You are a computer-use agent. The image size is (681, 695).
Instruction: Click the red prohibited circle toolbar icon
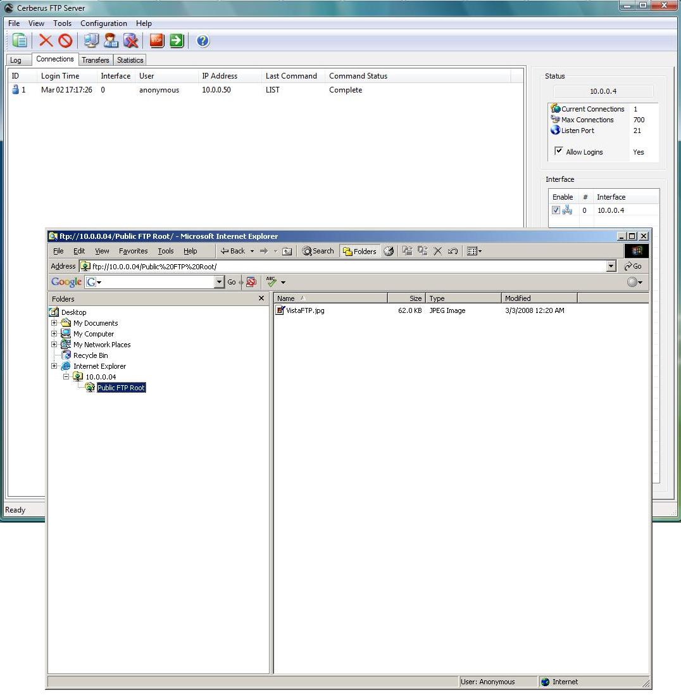click(x=65, y=41)
